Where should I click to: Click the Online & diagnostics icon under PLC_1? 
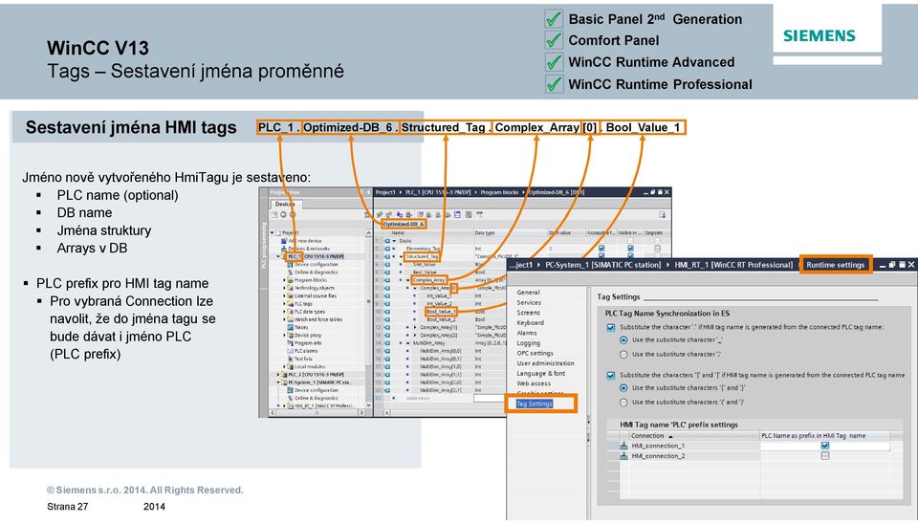coord(291,273)
